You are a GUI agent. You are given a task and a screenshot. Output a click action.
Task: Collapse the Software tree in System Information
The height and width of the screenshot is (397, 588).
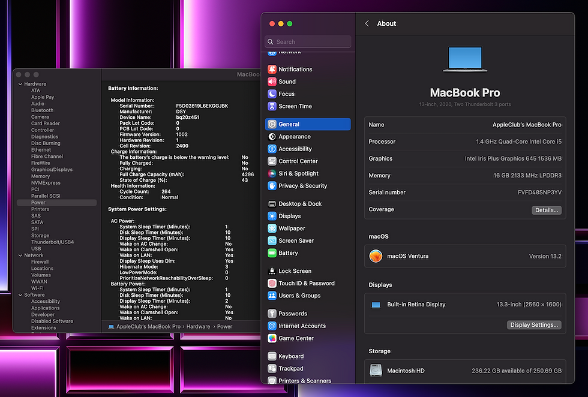[x=20, y=294]
